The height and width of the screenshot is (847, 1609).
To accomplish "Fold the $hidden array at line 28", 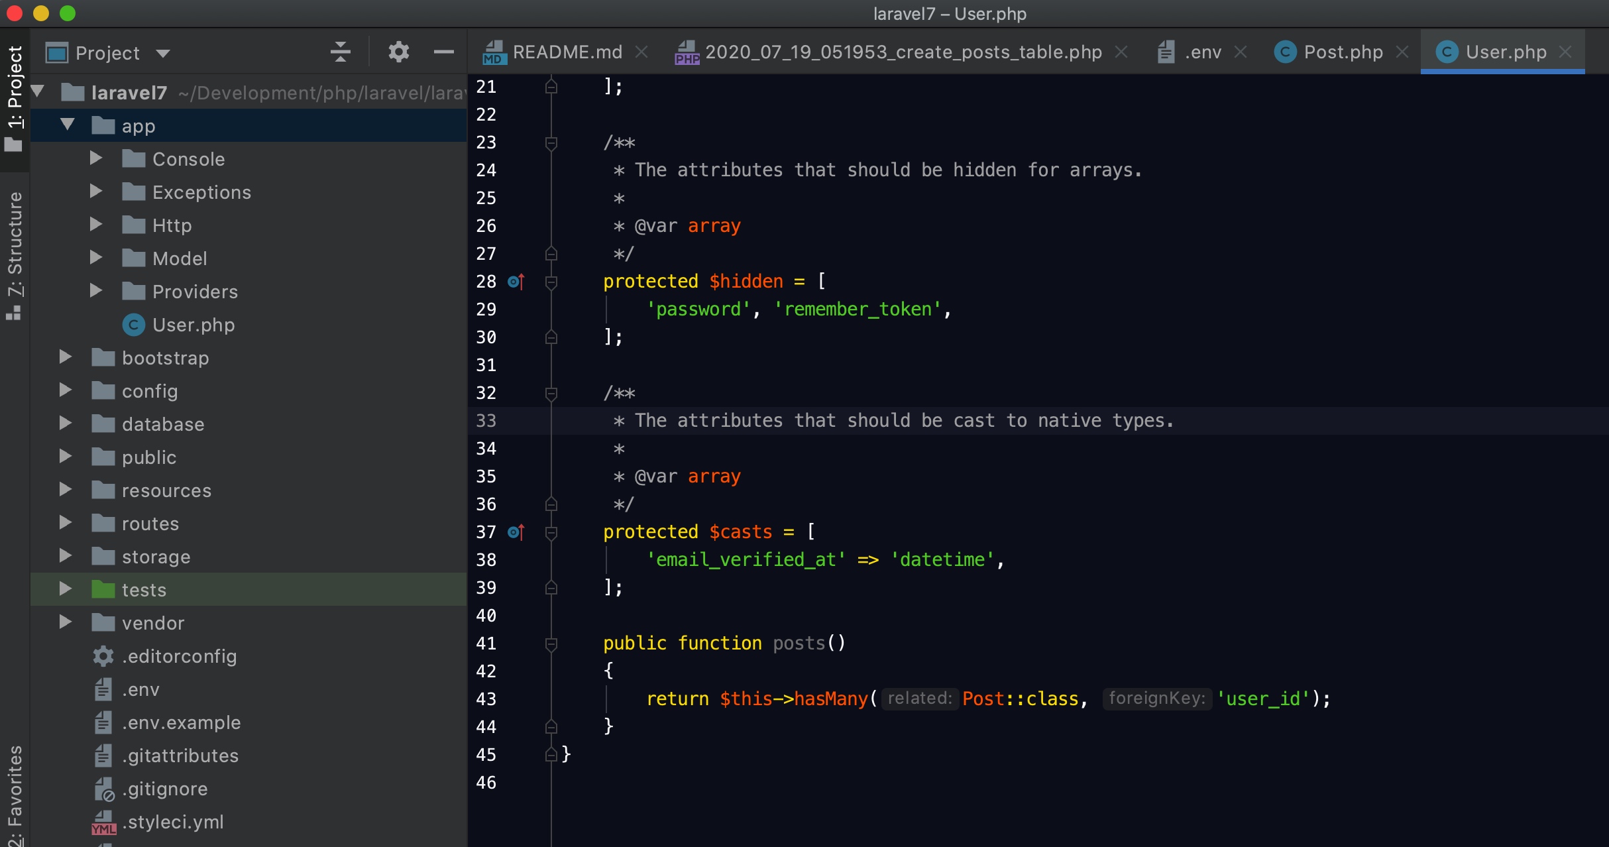I will 551,282.
